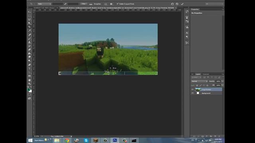Change the screen mode
The width and height of the screenshot is (255, 143).
(29, 99)
